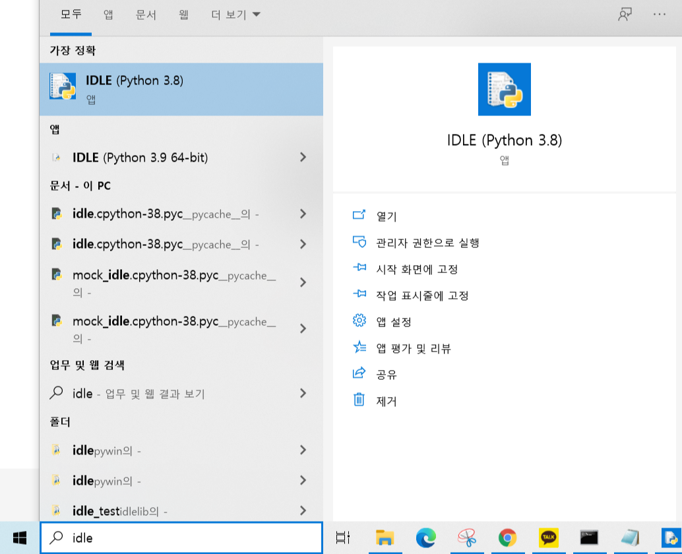Select 시작 화면에 고정
682x554 pixels.
coord(417,269)
